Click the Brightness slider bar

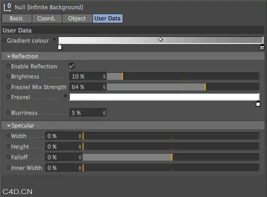pyautogui.click(x=183, y=76)
